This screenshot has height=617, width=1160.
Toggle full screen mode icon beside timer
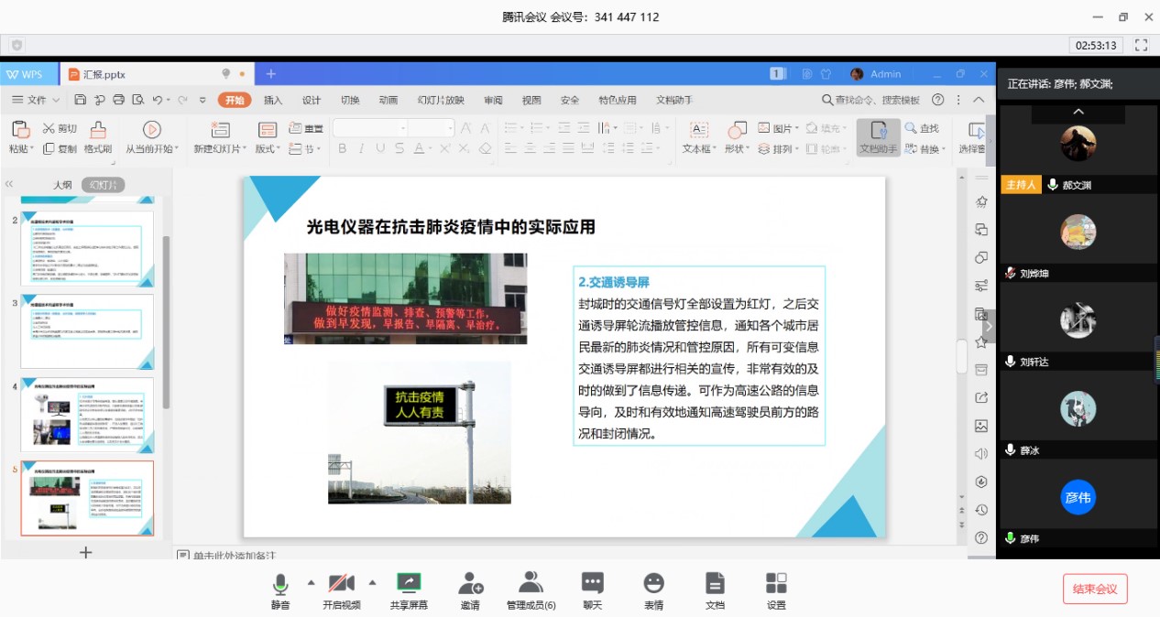(x=1141, y=45)
